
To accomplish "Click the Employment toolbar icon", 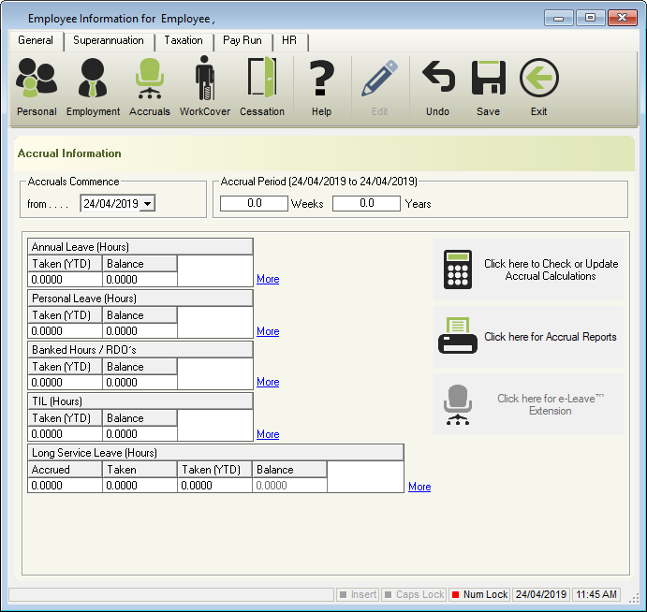I will (x=93, y=87).
